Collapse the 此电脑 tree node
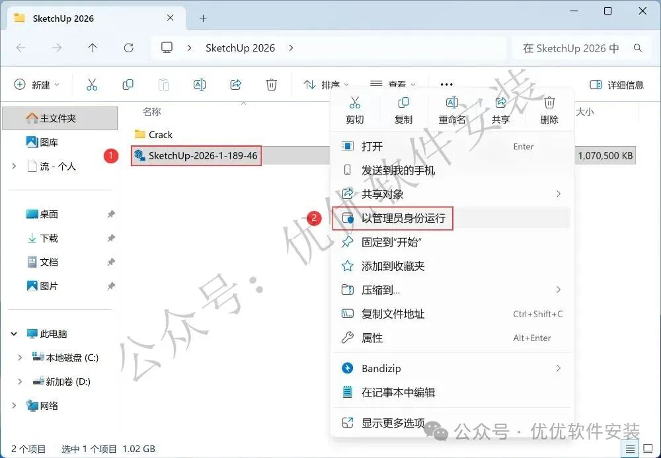661x458 pixels. 14,334
